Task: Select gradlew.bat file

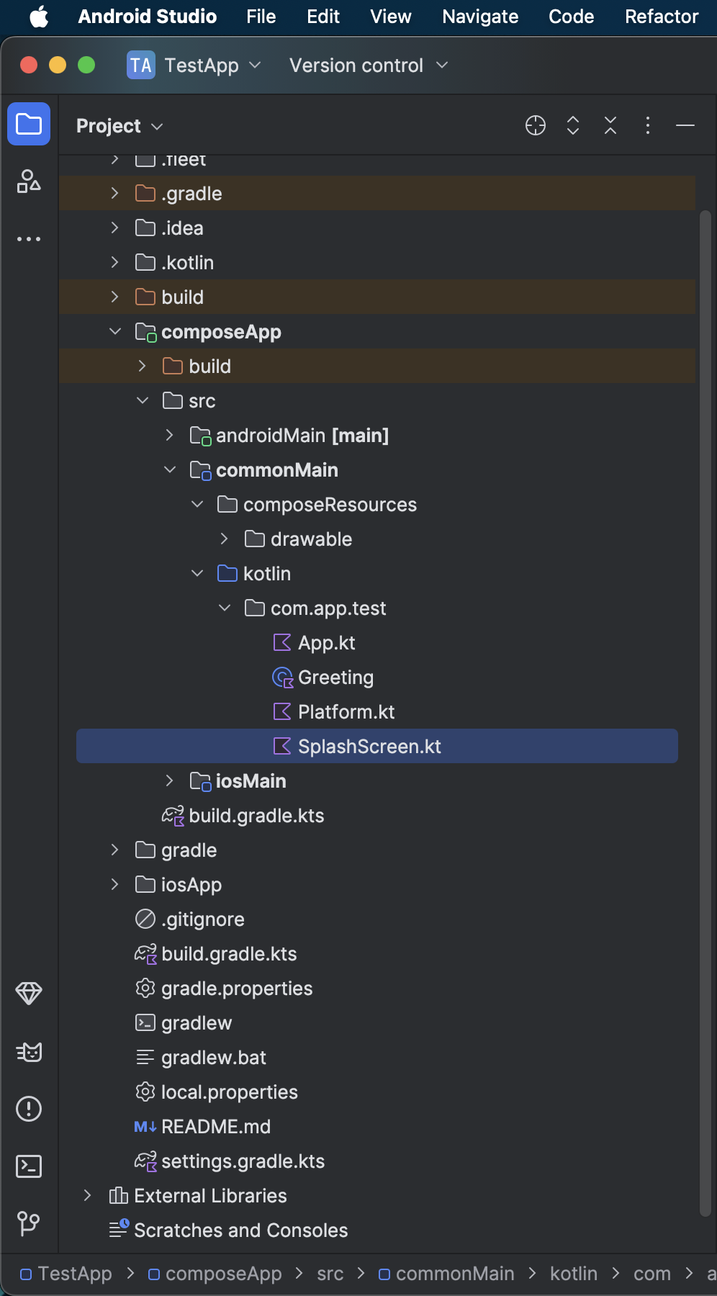Action: 214,1057
